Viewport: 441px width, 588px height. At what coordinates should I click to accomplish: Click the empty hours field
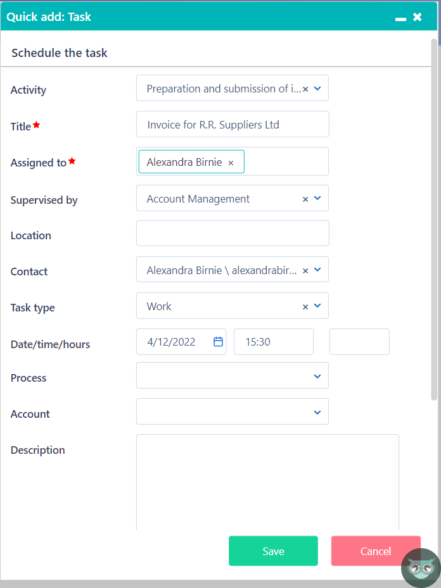click(x=359, y=341)
